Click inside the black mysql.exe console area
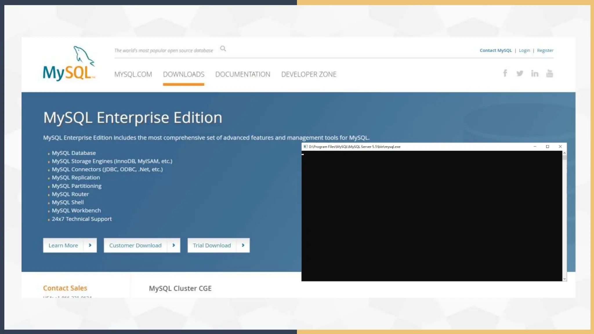The image size is (594, 334). point(432,216)
